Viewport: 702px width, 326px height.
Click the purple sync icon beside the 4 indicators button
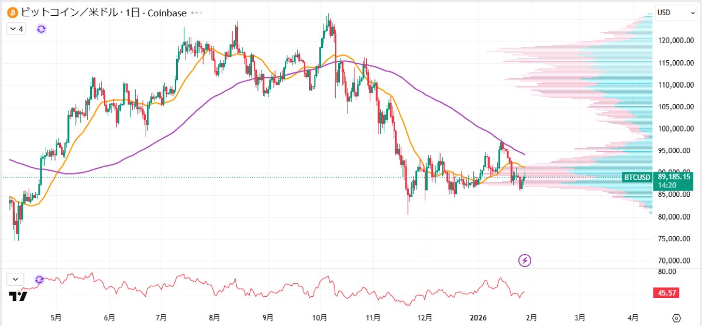pos(42,29)
